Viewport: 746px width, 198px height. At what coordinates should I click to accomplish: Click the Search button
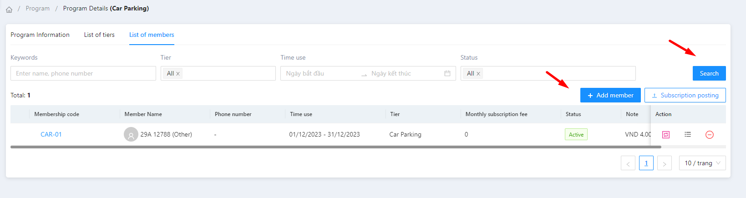tap(709, 73)
